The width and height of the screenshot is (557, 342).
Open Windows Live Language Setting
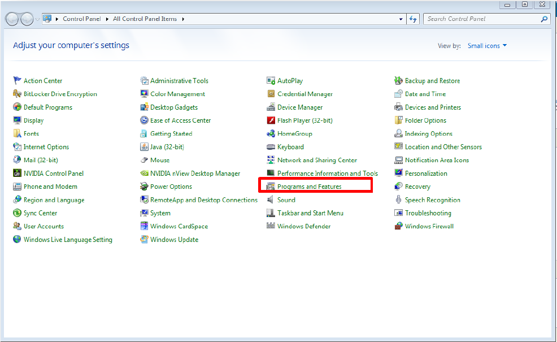click(x=68, y=240)
